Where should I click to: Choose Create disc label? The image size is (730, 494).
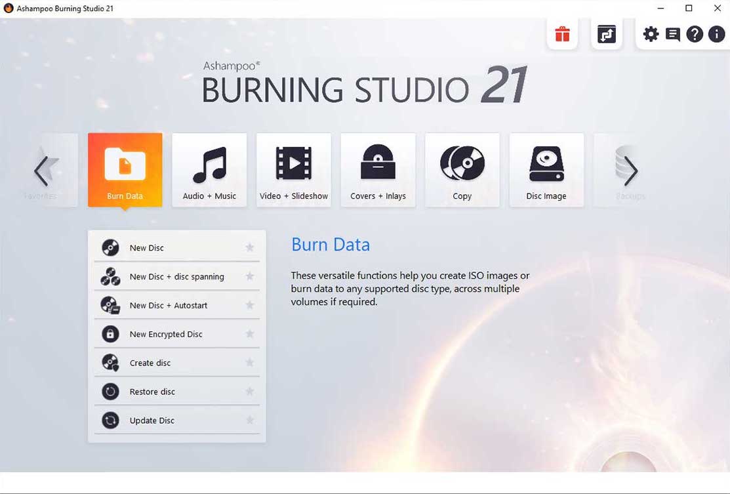coord(150,363)
